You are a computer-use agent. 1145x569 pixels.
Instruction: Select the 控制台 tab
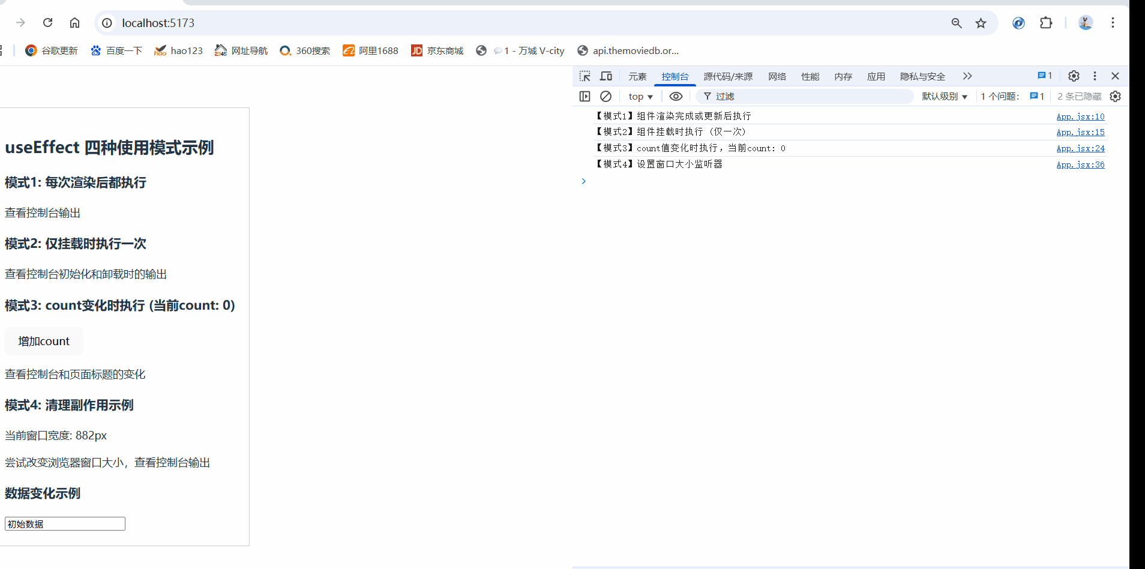pyautogui.click(x=675, y=76)
